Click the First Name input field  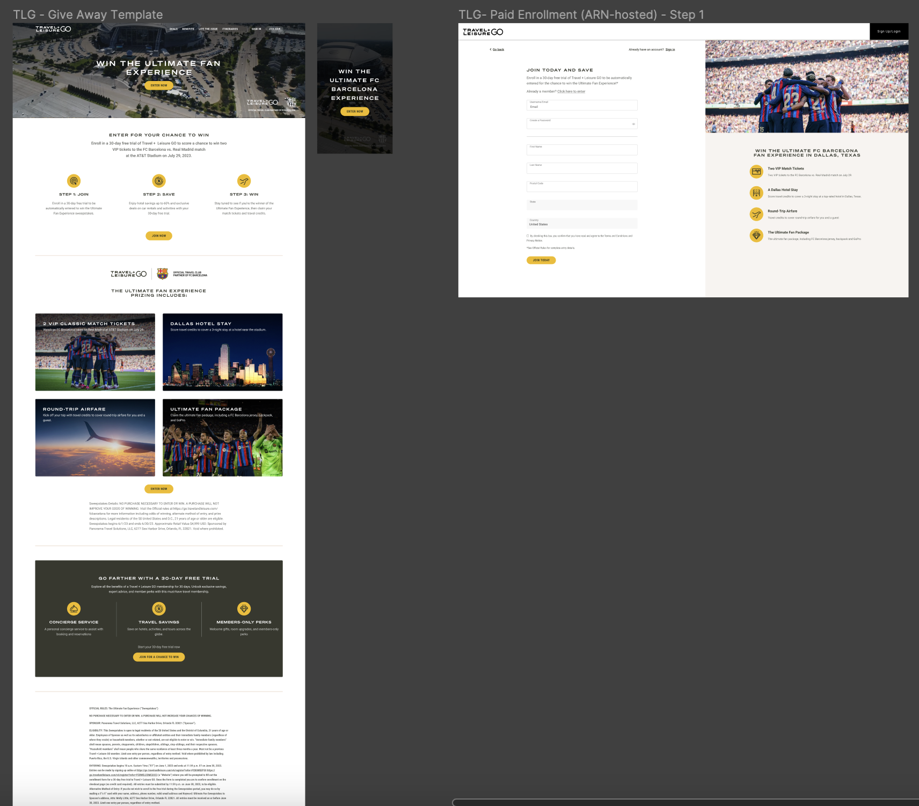click(x=582, y=150)
